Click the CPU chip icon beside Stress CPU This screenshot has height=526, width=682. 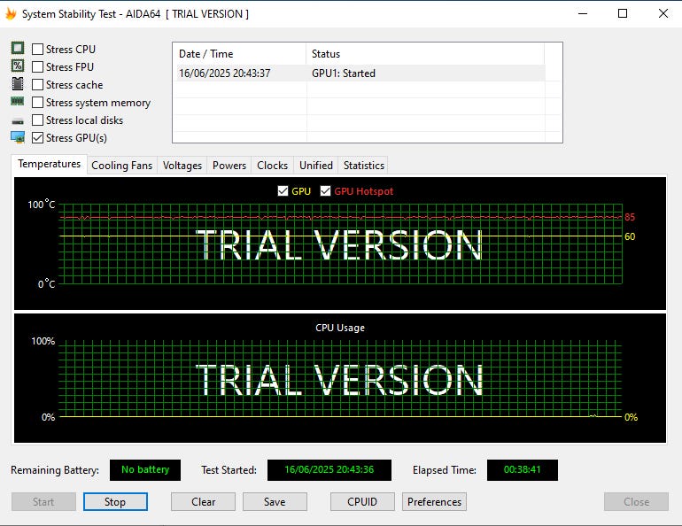click(18, 48)
